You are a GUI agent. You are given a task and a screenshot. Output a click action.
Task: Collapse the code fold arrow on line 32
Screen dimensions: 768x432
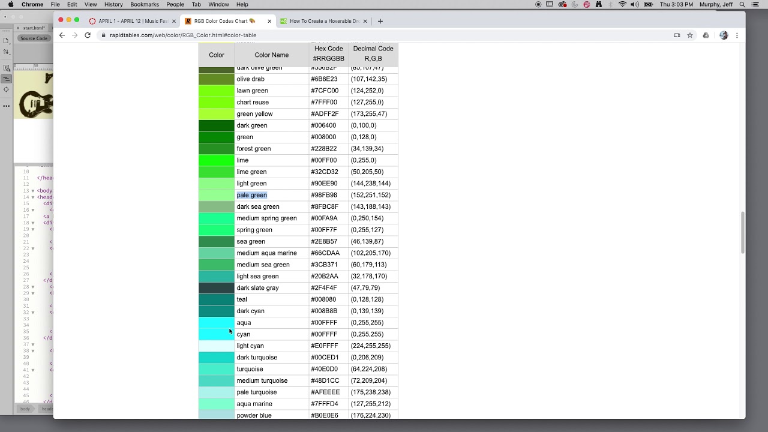pos(33,312)
